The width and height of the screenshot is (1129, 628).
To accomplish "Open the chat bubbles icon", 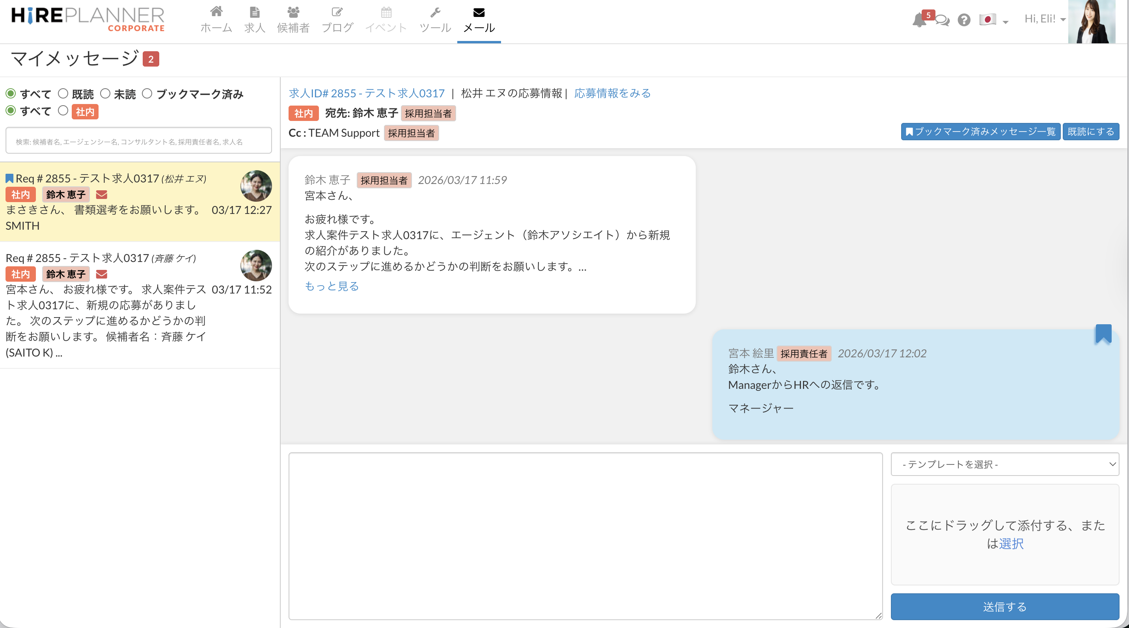I will coord(942,20).
